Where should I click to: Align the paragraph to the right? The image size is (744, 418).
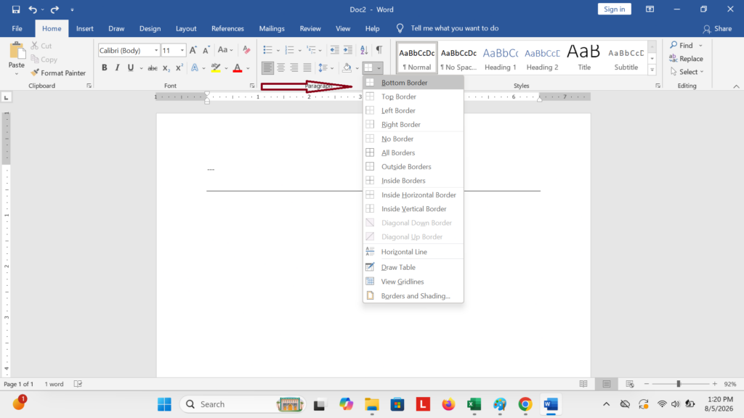[294, 67]
